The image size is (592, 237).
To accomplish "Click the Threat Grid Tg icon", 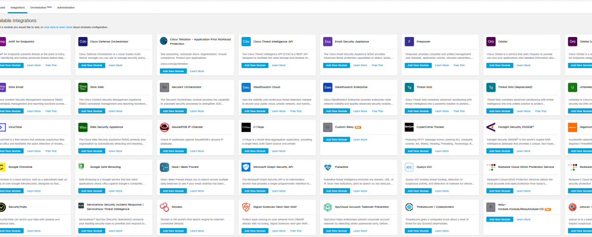I will point(409,87).
